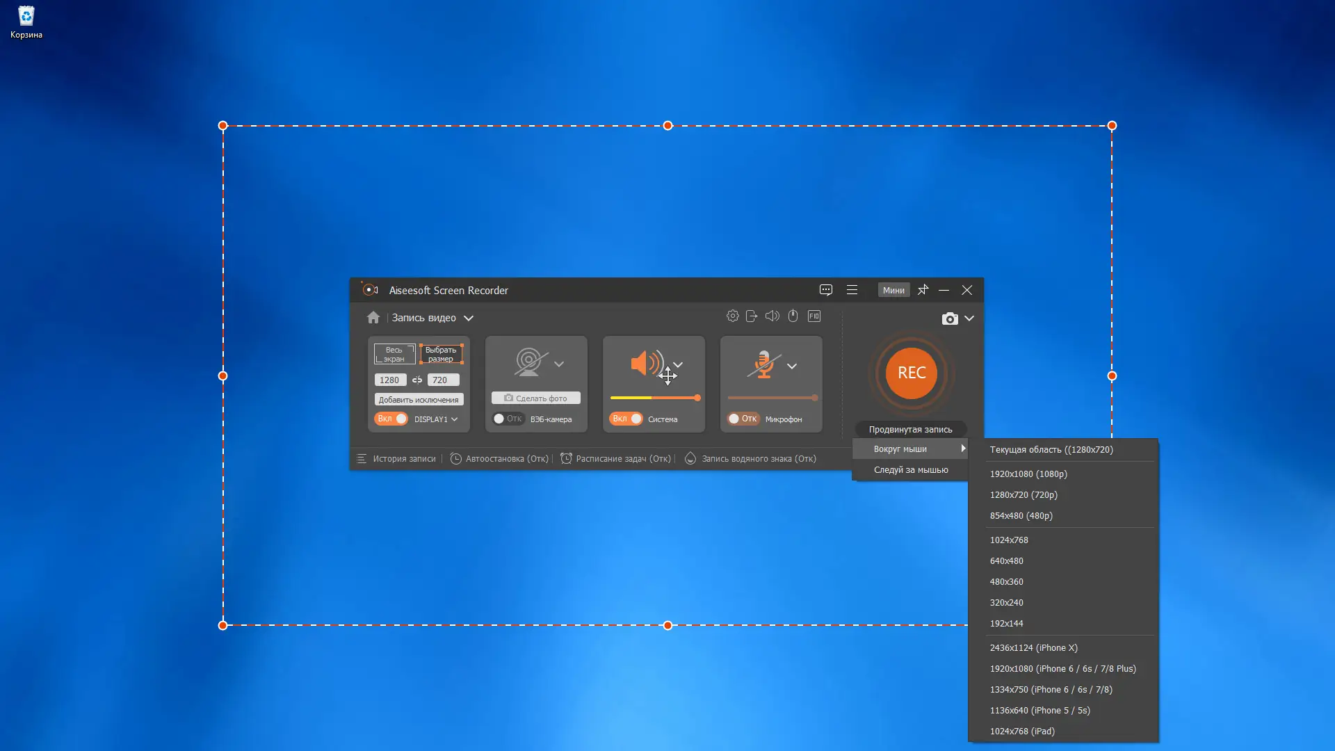Viewport: 1335px width, 751px height.
Task: Click the sound settings speaker toolbar icon
Action: pyautogui.click(x=772, y=316)
